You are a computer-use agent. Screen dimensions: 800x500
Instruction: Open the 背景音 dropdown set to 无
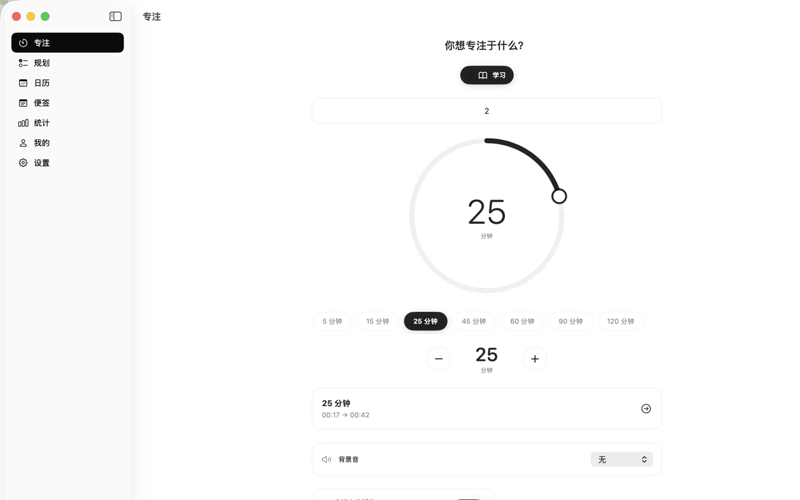622,459
